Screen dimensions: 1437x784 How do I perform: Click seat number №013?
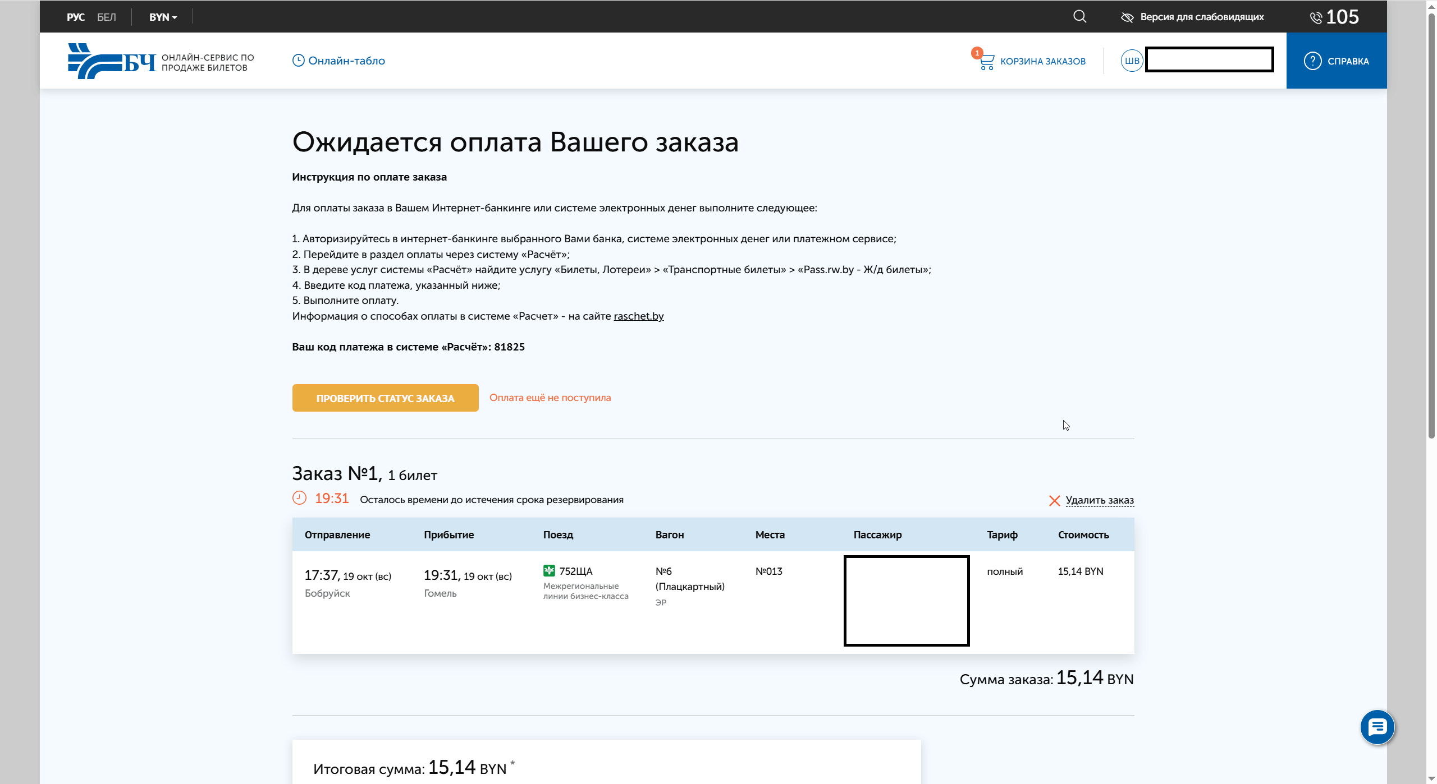(x=768, y=571)
